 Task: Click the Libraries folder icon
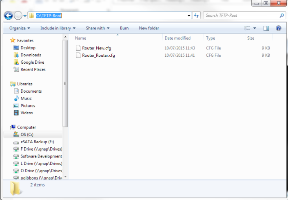pyautogui.click(x=13, y=84)
